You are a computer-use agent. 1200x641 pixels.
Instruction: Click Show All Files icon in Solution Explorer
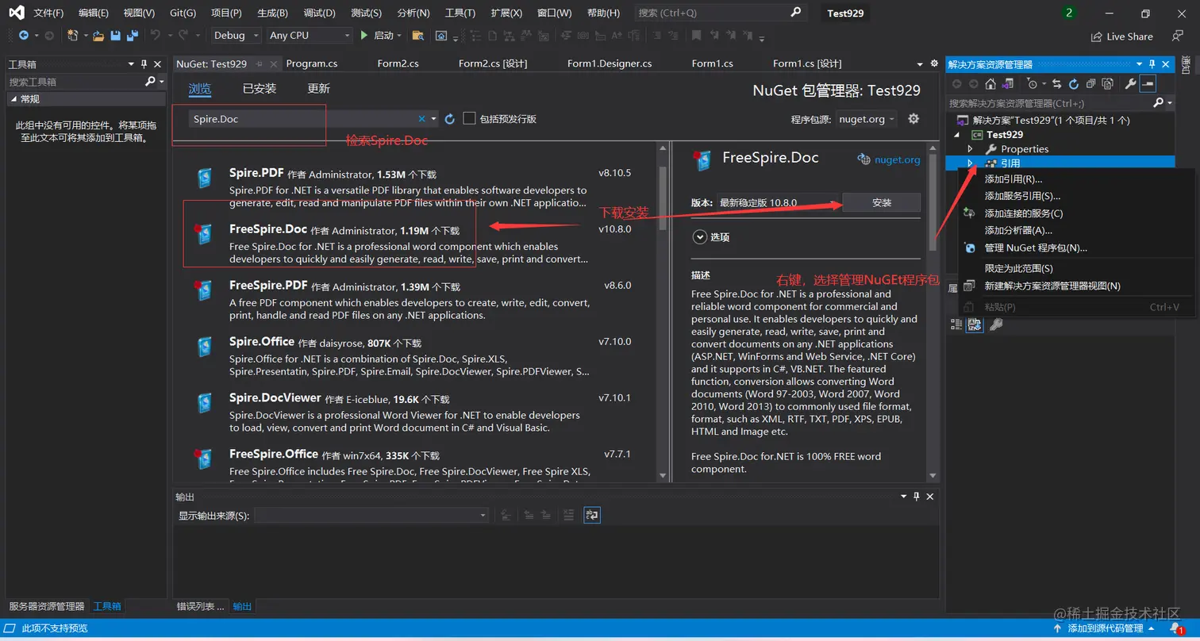(x=1106, y=84)
